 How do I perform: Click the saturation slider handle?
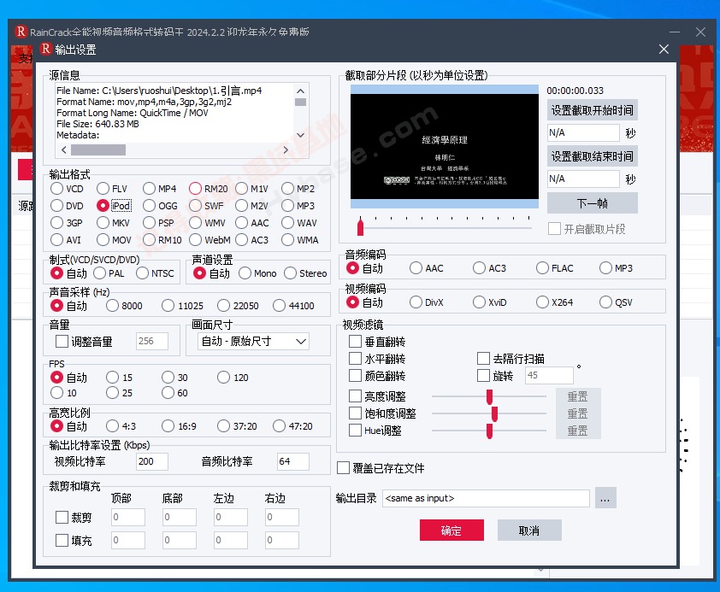pyautogui.click(x=494, y=413)
